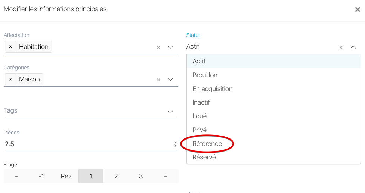This screenshot has width=365, height=193.
Task: Clear the Affectation field selection
Action: (158, 47)
